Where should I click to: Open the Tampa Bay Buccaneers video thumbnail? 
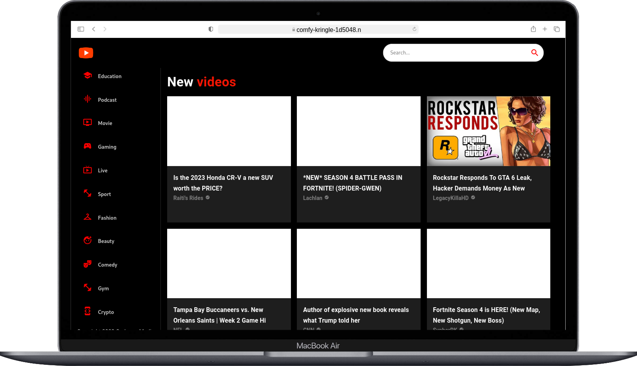click(229, 263)
